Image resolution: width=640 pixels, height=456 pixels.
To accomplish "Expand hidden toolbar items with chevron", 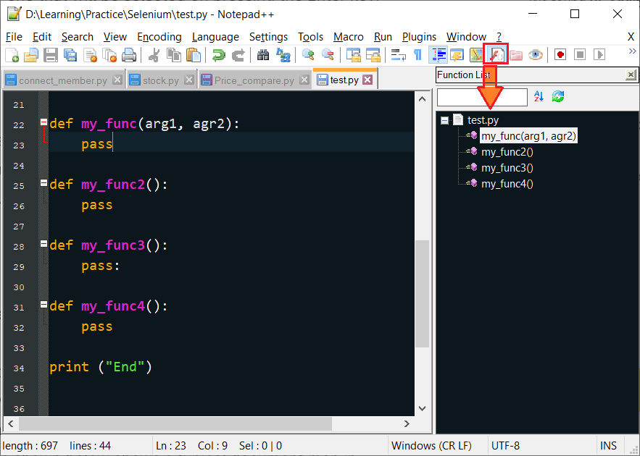I will tap(632, 51).
